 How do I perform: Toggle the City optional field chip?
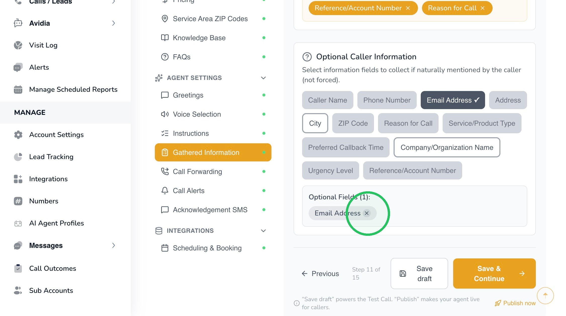(315, 123)
